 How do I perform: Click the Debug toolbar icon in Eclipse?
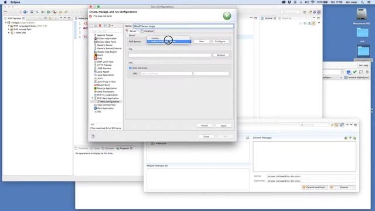click(x=43, y=12)
